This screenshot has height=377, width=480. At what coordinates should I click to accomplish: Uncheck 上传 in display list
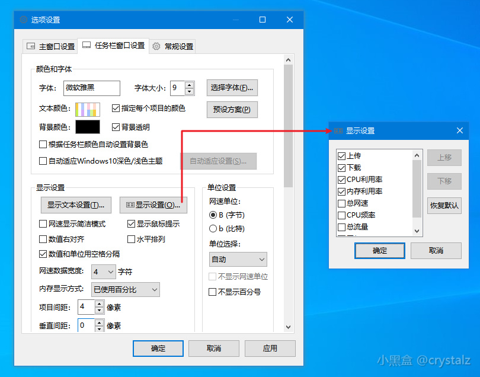[342, 156]
